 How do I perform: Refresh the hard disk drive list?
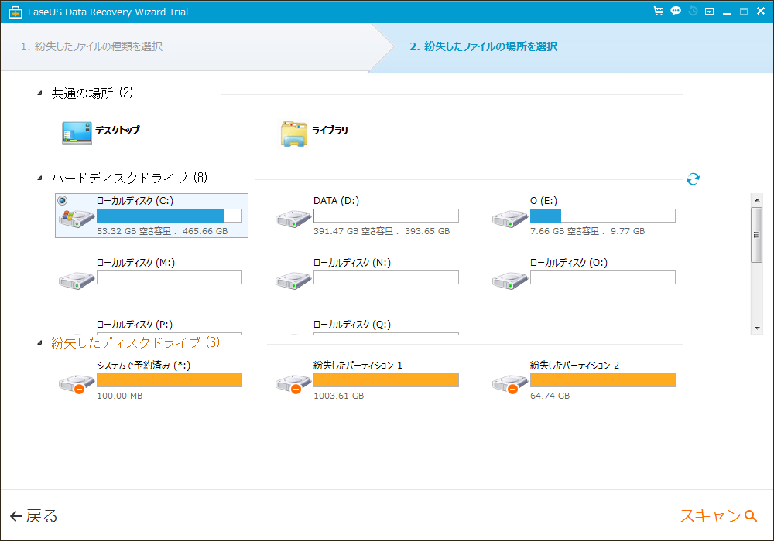point(693,179)
